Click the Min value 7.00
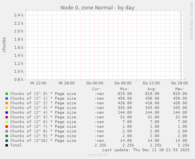This screenshot has height=159, width=195. tap(127, 122)
